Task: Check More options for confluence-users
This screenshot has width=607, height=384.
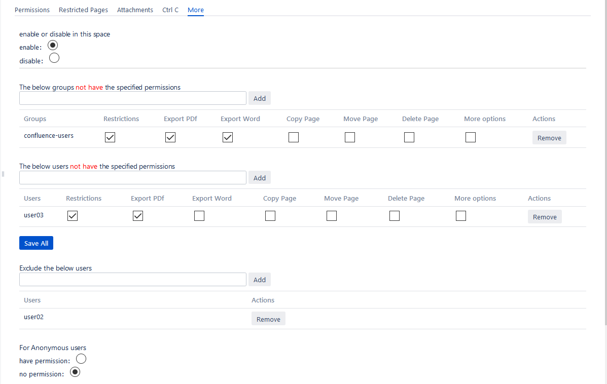Action: pos(471,137)
